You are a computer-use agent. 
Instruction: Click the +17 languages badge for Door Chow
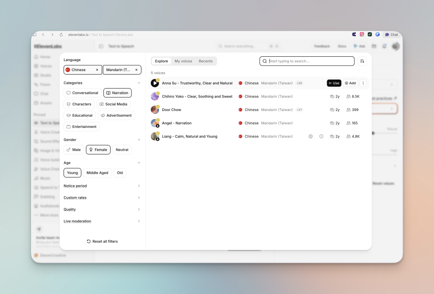pyautogui.click(x=299, y=110)
